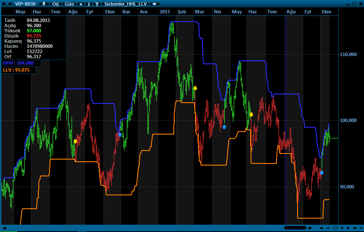The height and width of the screenshot is (232, 364).
Task: Minimize the chart window
Action: click(348, 4)
